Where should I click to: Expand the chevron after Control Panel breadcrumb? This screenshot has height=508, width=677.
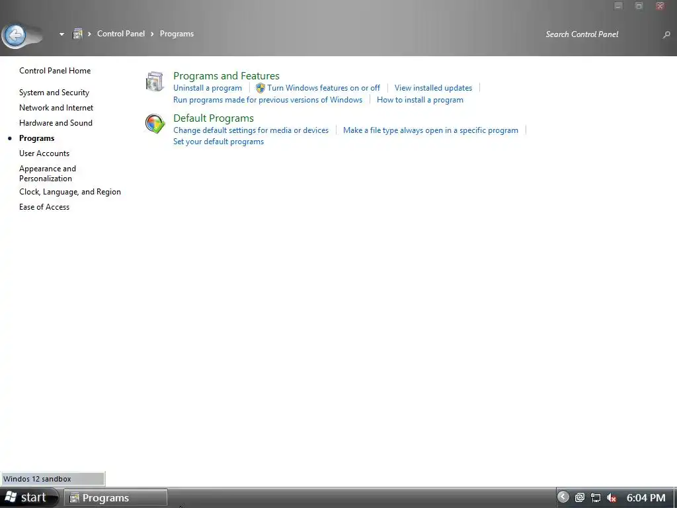click(x=152, y=34)
